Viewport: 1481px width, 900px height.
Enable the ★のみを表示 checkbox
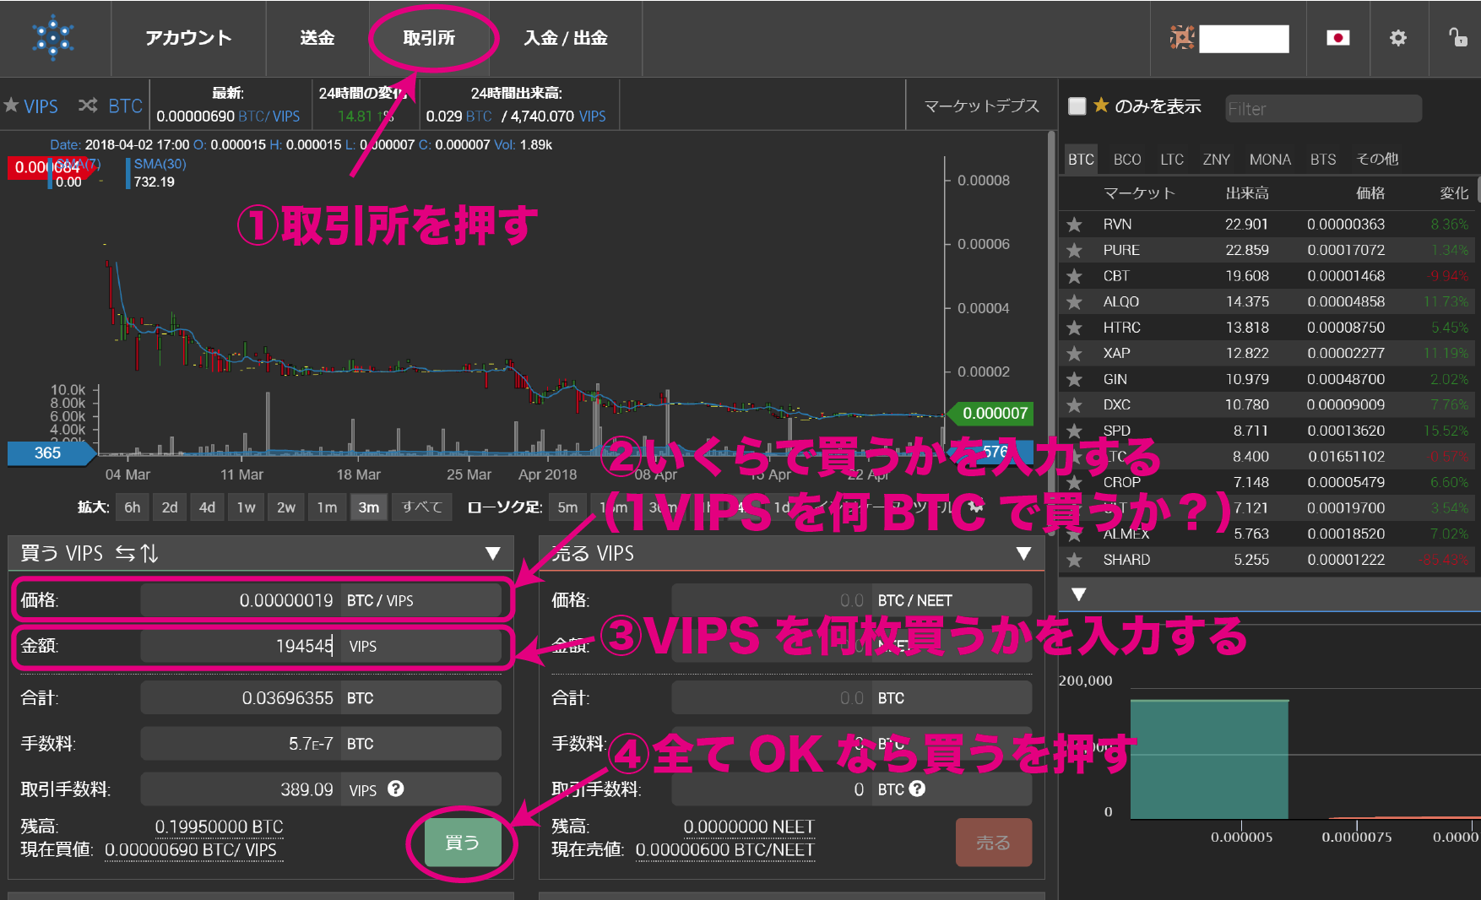(x=1077, y=106)
